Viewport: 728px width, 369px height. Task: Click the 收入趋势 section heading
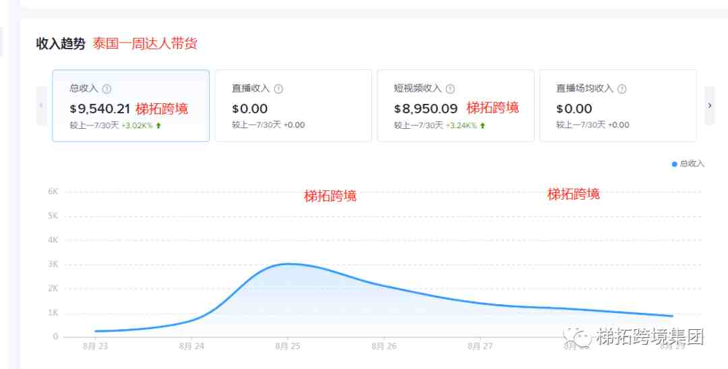(61, 44)
